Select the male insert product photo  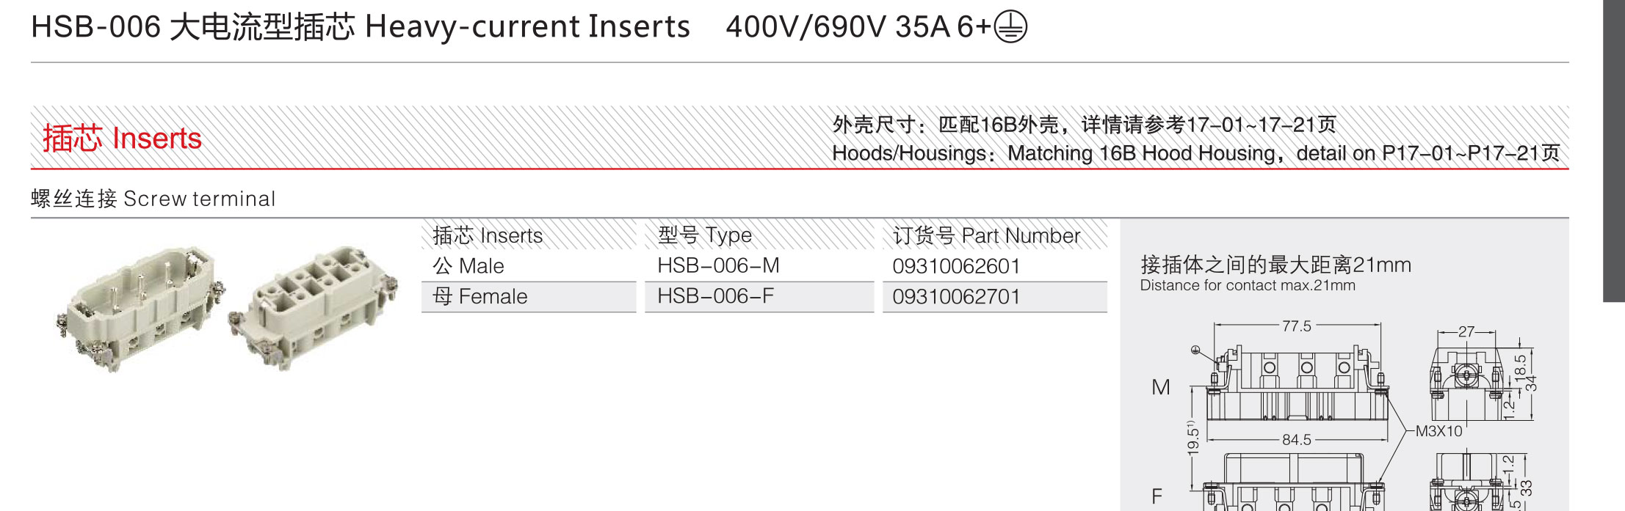[x=140, y=307]
